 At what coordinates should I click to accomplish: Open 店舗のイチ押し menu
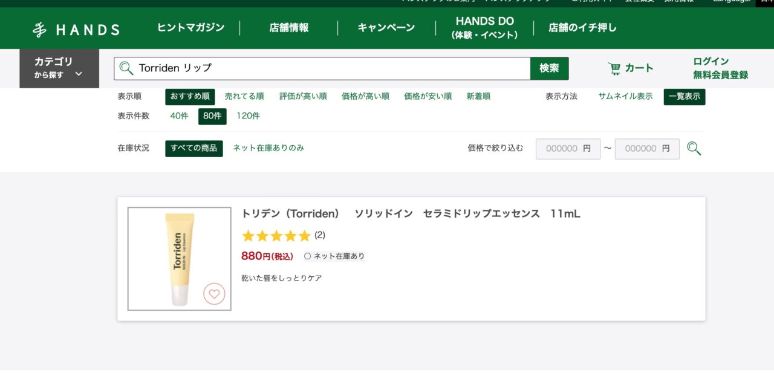coord(582,28)
